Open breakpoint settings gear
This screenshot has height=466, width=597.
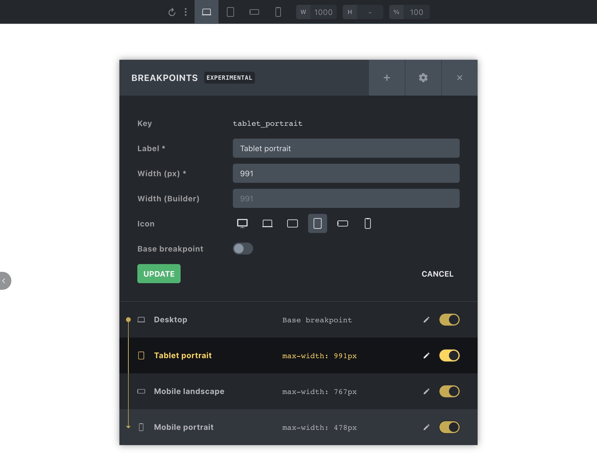423,78
